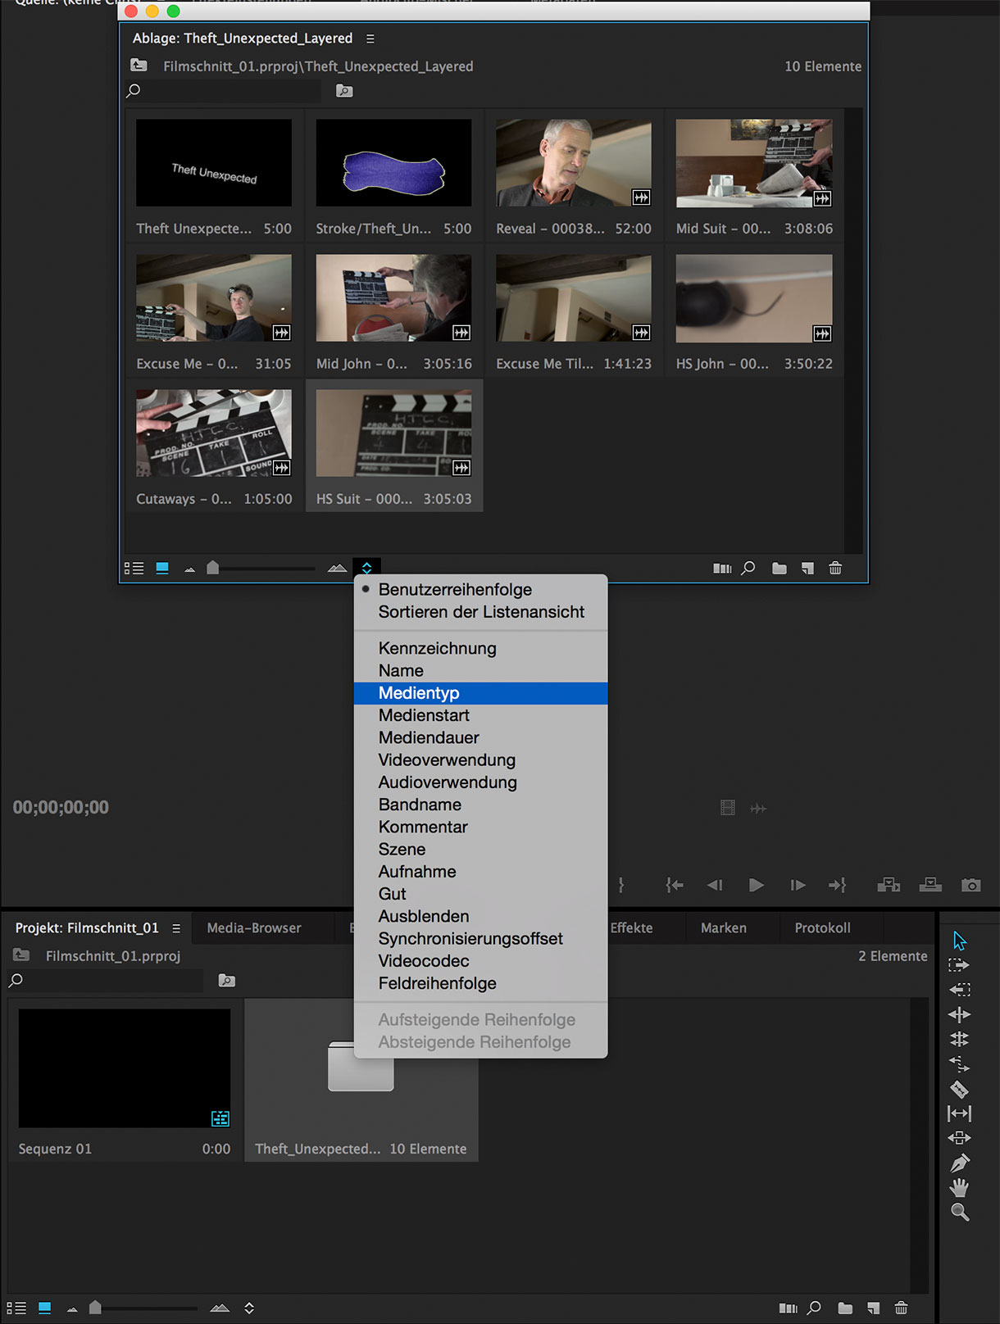Image resolution: width=1000 pixels, height=1324 pixels.
Task: Select the Hand tool
Action: pos(959,1187)
